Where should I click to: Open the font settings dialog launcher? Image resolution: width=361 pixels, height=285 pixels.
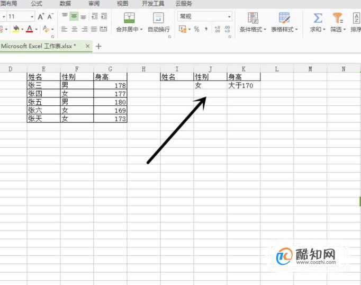click(52, 37)
